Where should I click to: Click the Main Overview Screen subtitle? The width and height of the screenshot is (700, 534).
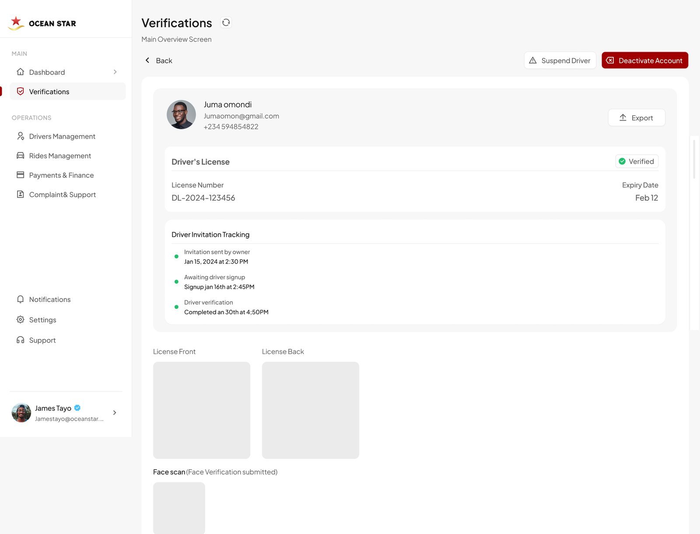(176, 39)
